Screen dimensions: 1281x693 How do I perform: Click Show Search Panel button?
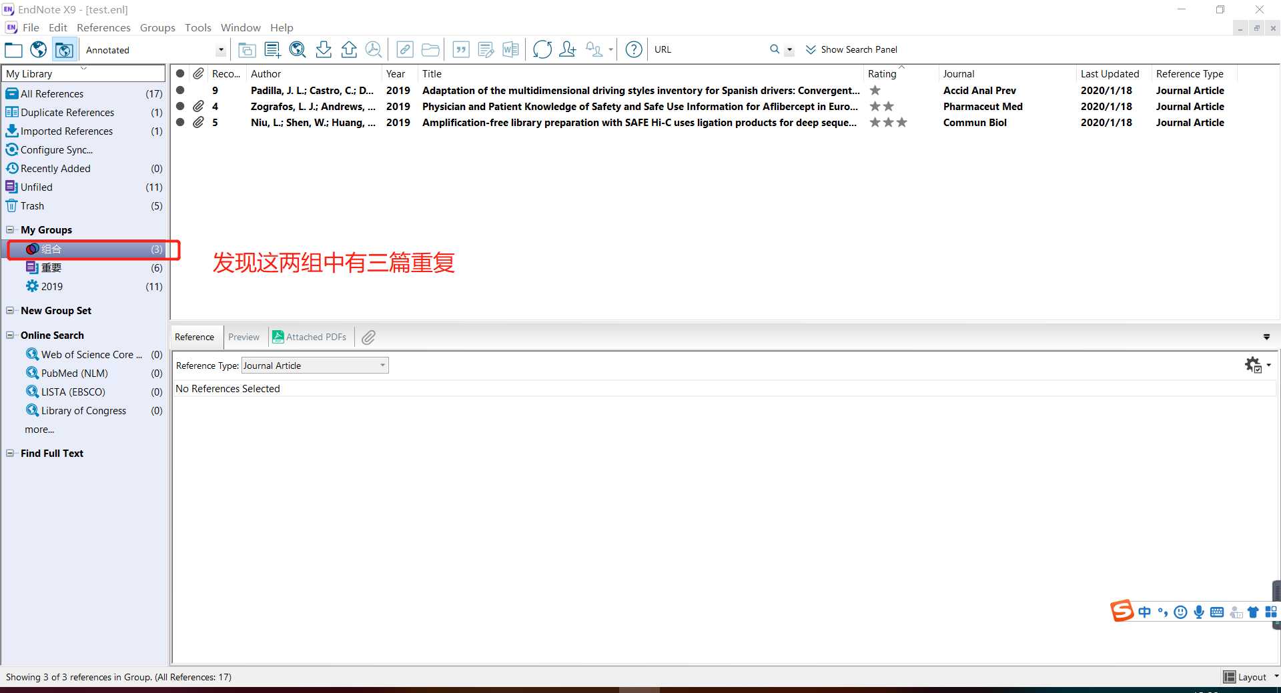tap(851, 49)
